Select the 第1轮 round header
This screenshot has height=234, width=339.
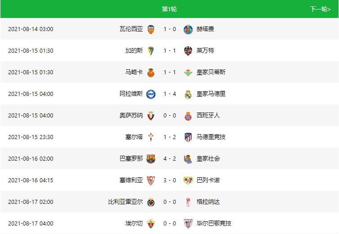[169, 9]
